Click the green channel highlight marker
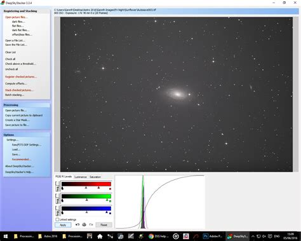Viewport: 301px width, 241px height. click(x=107, y=200)
